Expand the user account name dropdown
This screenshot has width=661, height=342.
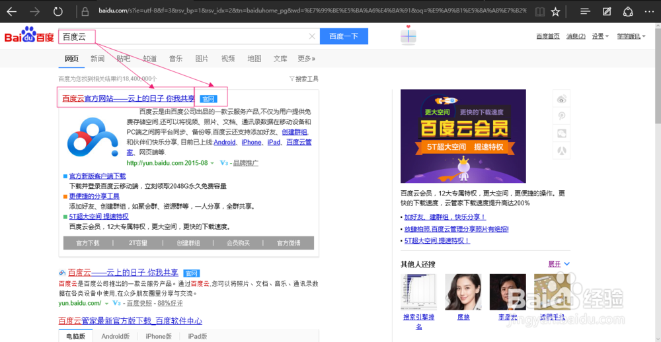tap(631, 36)
